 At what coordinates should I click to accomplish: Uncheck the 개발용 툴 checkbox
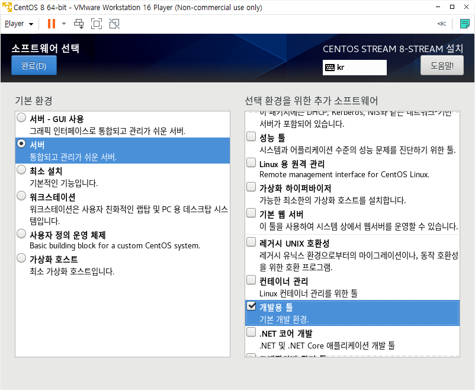pyautogui.click(x=251, y=306)
